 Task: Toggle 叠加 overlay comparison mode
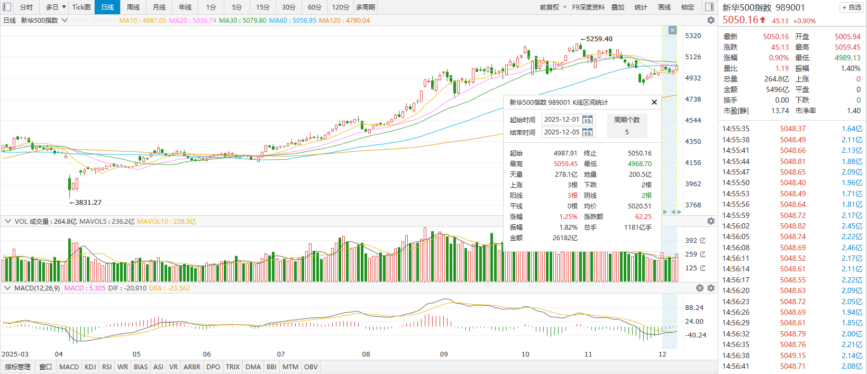pos(618,7)
